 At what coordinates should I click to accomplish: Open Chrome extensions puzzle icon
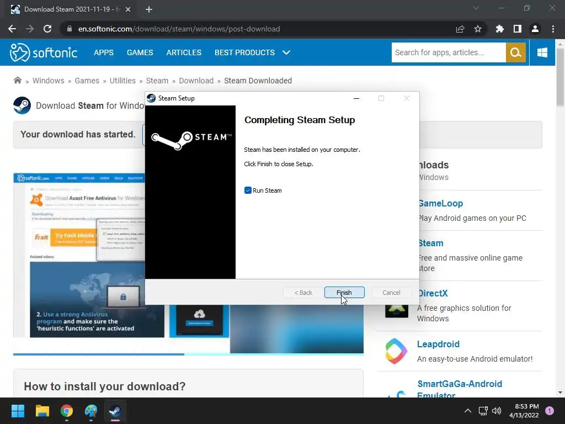pos(500,29)
